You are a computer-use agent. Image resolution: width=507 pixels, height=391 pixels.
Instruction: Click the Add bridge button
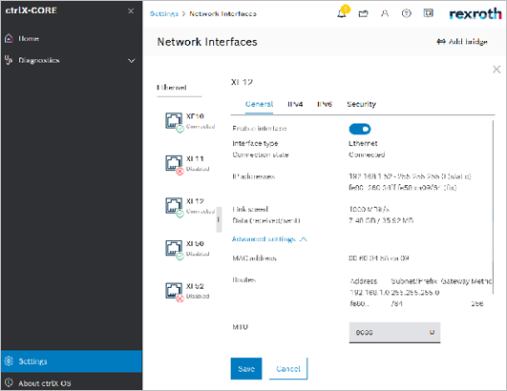coord(462,42)
